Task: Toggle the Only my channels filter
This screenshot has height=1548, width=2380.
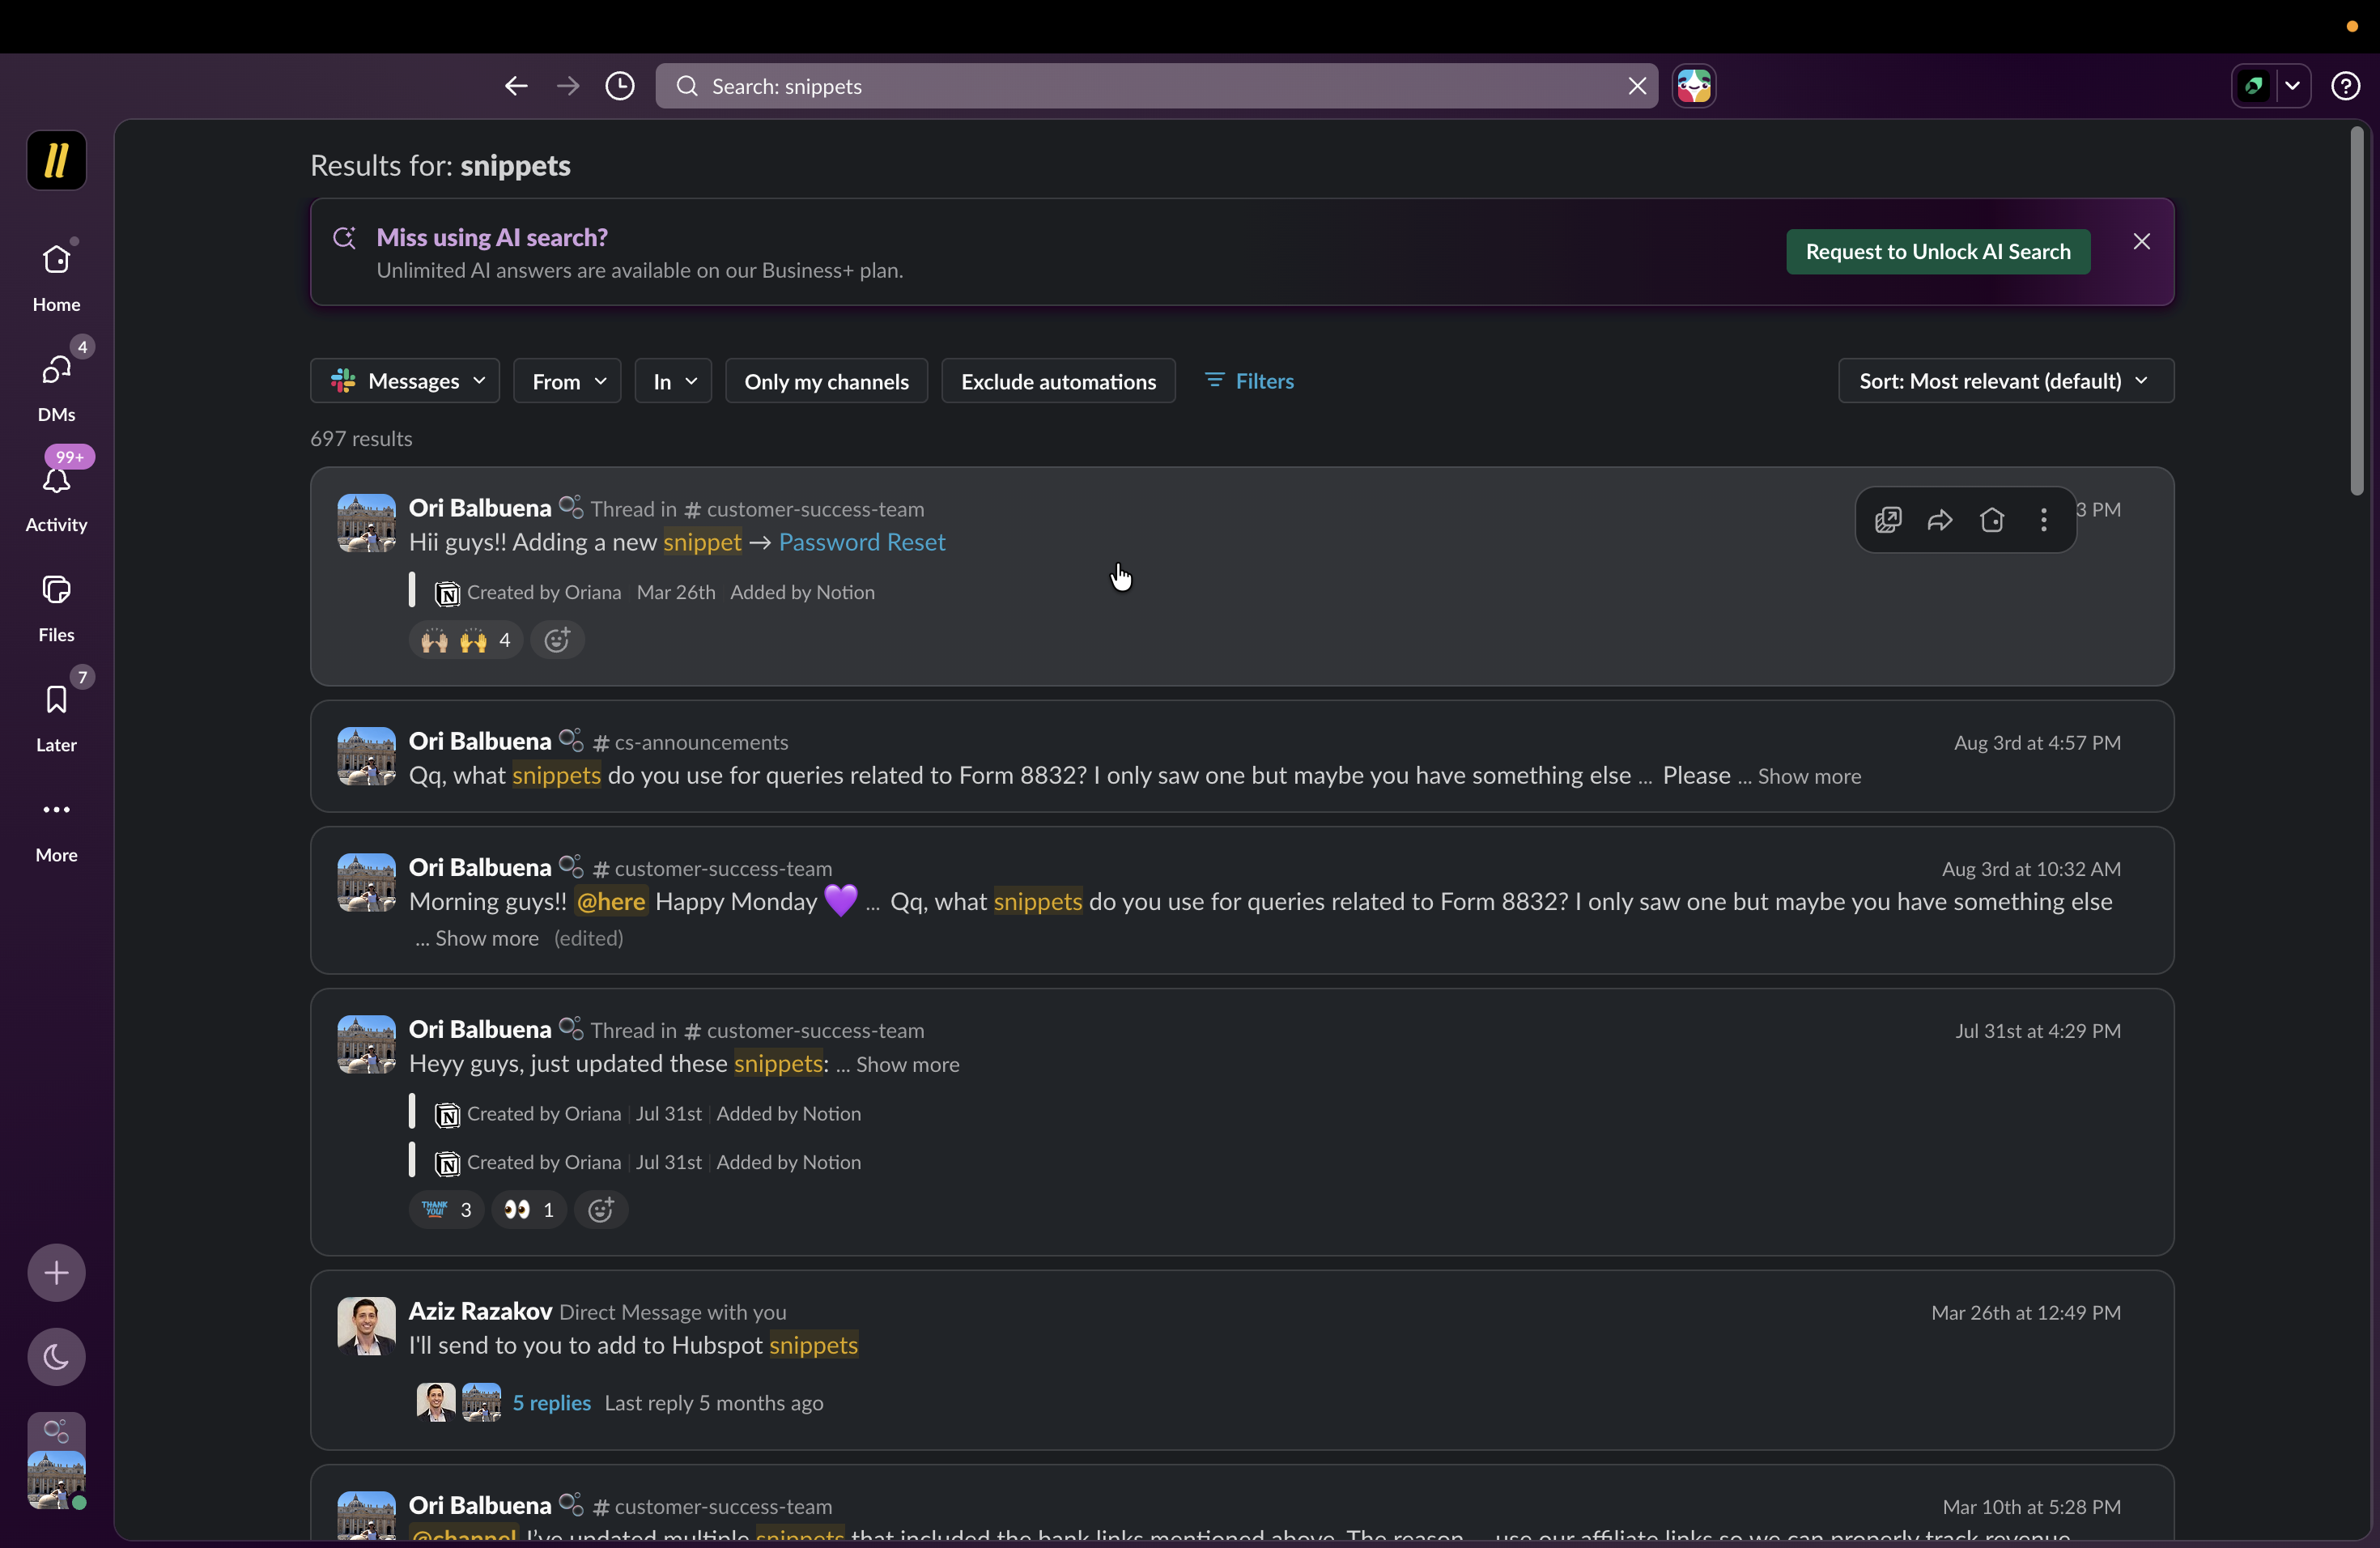Action: (x=826, y=381)
